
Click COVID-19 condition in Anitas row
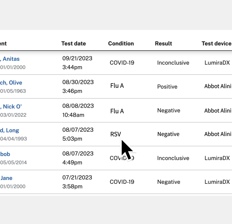coord(122,63)
